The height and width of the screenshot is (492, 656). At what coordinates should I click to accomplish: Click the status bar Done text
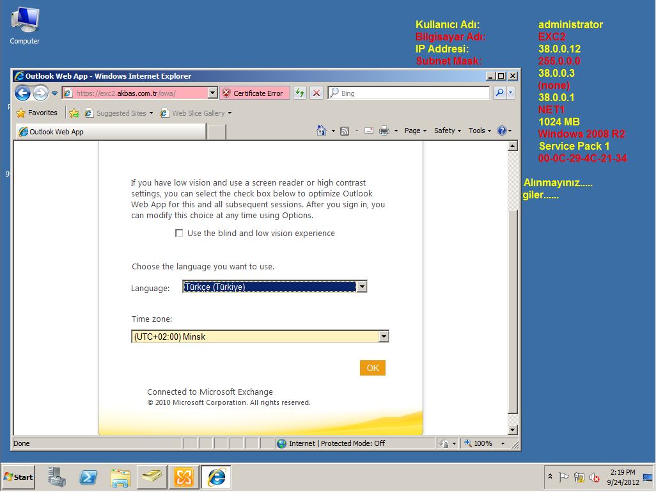coord(22,443)
